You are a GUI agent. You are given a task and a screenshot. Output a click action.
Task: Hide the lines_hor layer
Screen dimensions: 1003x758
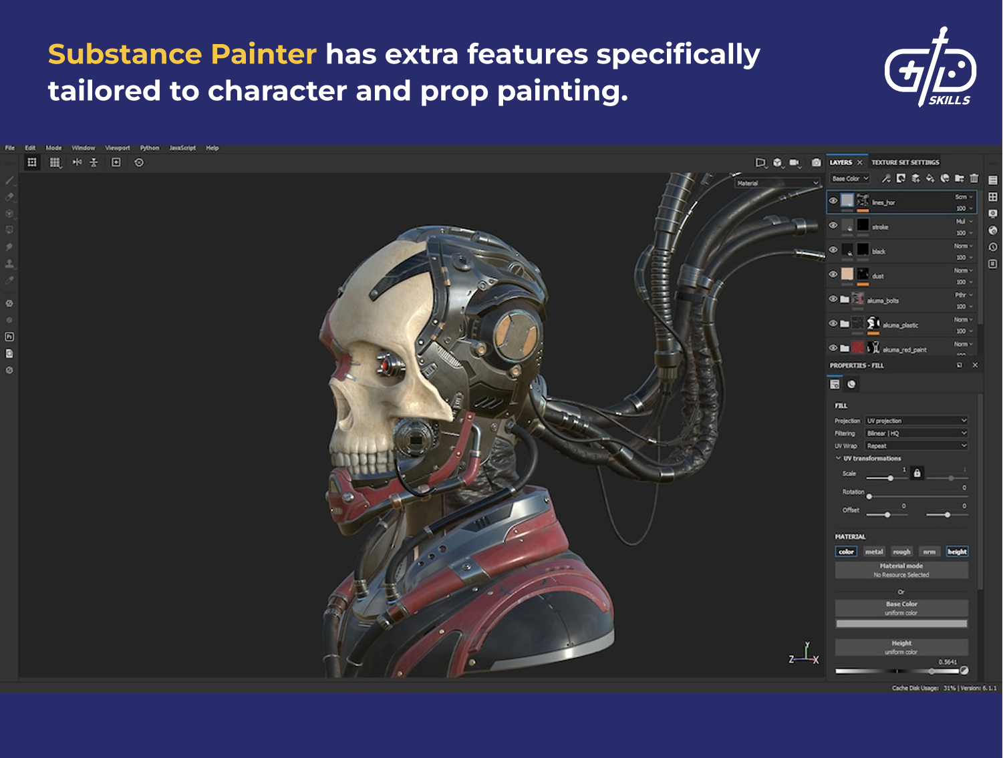click(833, 200)
